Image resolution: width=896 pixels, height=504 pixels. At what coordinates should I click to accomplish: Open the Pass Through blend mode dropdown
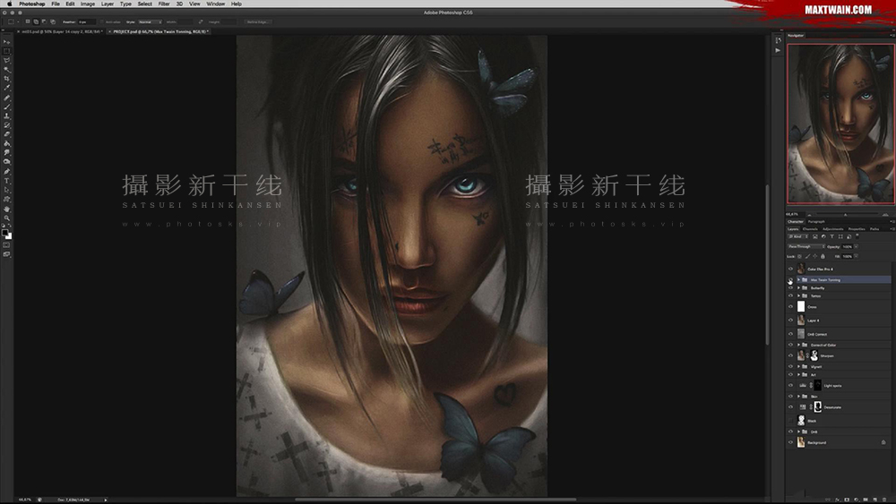(806, 246)
